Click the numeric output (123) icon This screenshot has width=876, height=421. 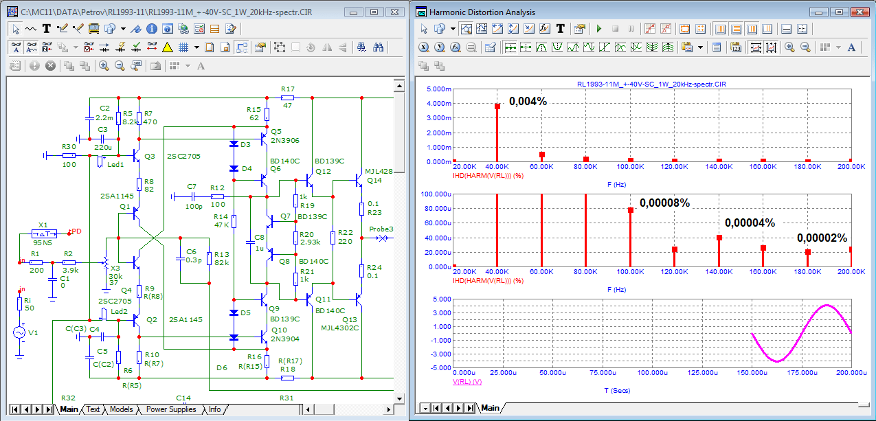click(x=735, y=47)
